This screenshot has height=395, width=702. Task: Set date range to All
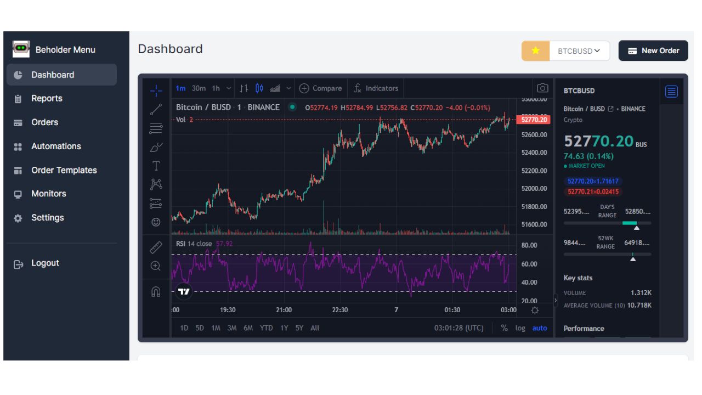pos(315,328)
